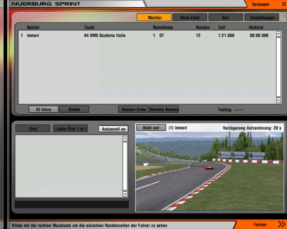The image size is (287, 229).
Task: Open the Box tab
Action: coord(226,18)
